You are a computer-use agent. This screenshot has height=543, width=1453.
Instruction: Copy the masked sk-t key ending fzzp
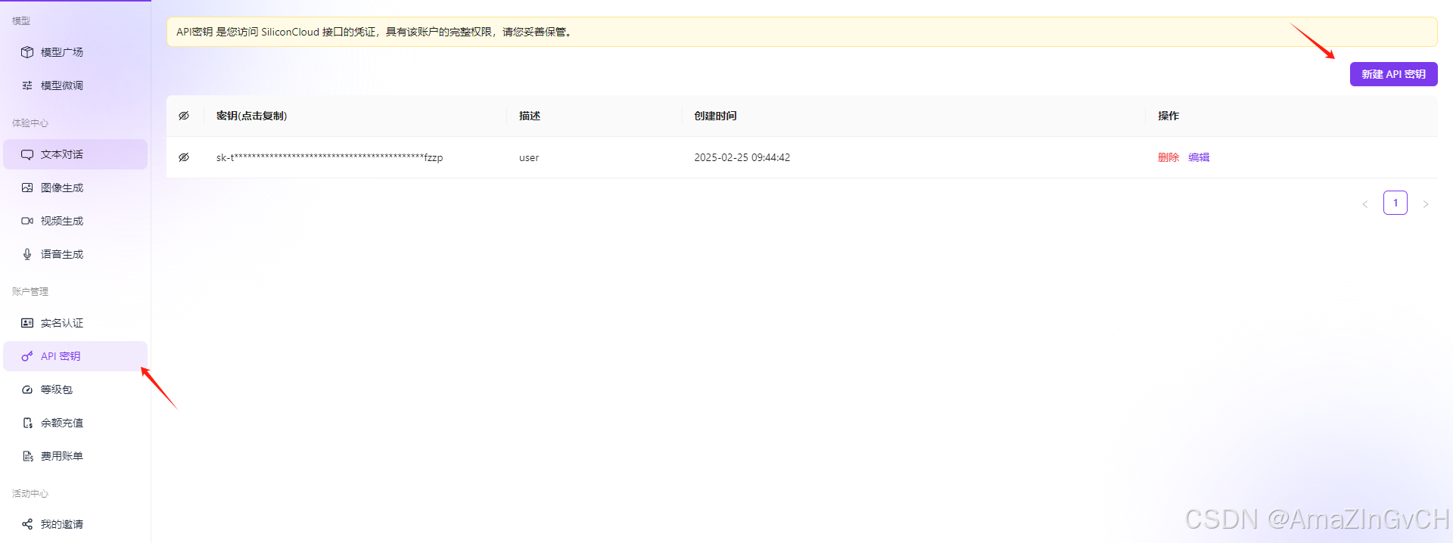click(x=329, y=157)
